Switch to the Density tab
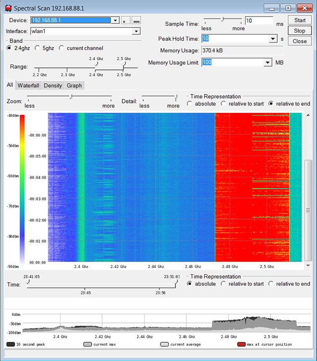 tap(53, 85)
